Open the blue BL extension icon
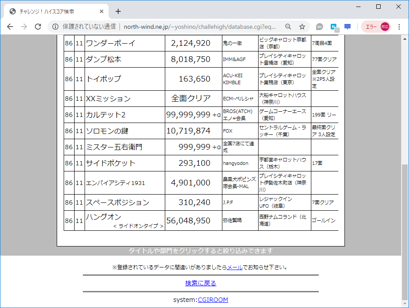This screenshot has height=308, width=409. (x=333, y=27)
